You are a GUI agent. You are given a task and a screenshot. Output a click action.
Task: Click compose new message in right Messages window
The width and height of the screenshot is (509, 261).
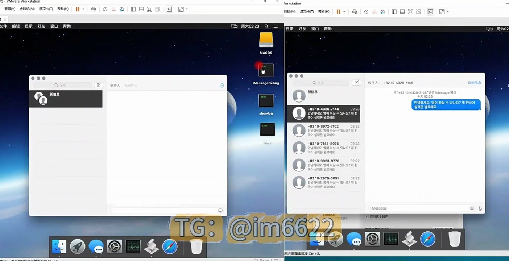[356, 83]
